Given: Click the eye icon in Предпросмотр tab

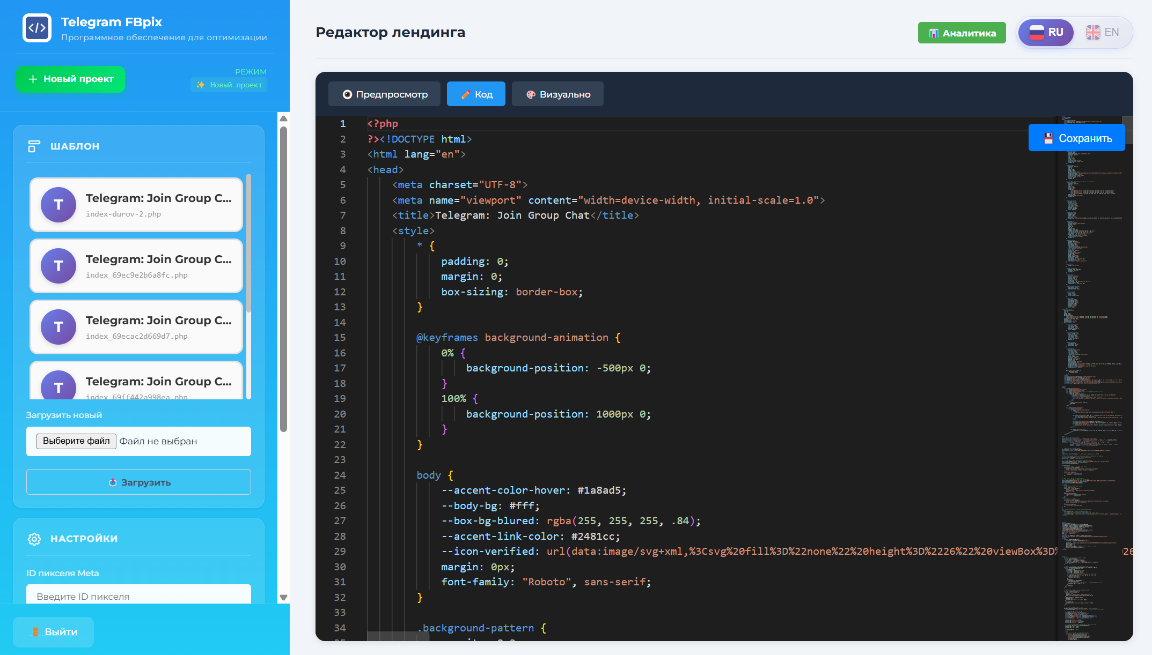Looking at the screenshot, I should tap(347, 94).
